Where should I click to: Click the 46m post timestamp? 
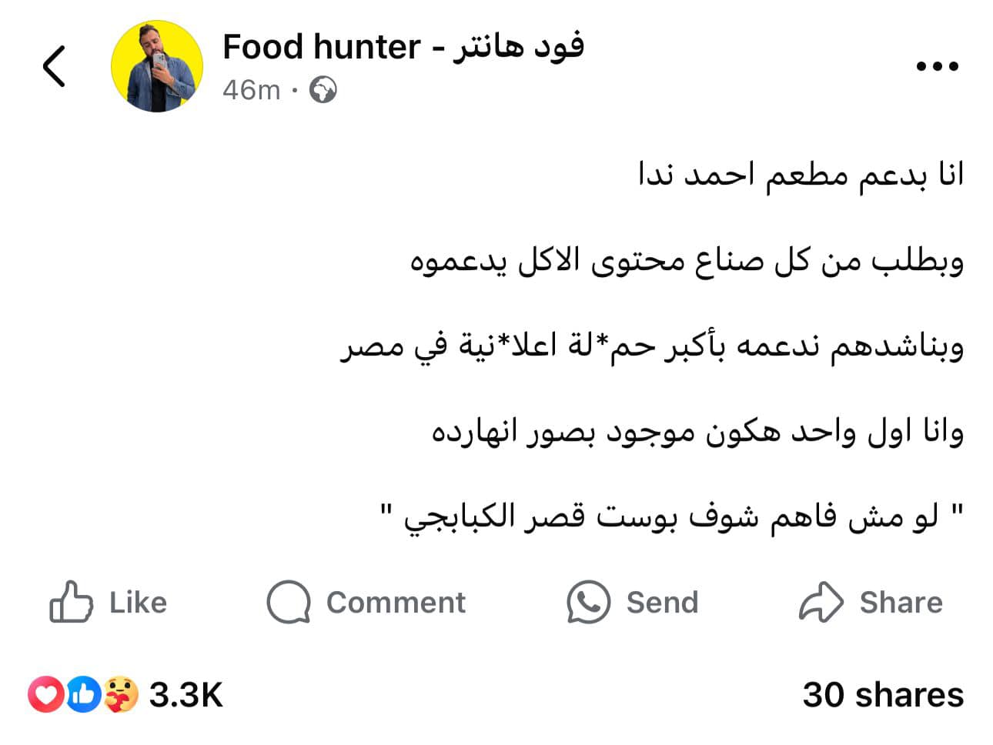pos(251,90)
